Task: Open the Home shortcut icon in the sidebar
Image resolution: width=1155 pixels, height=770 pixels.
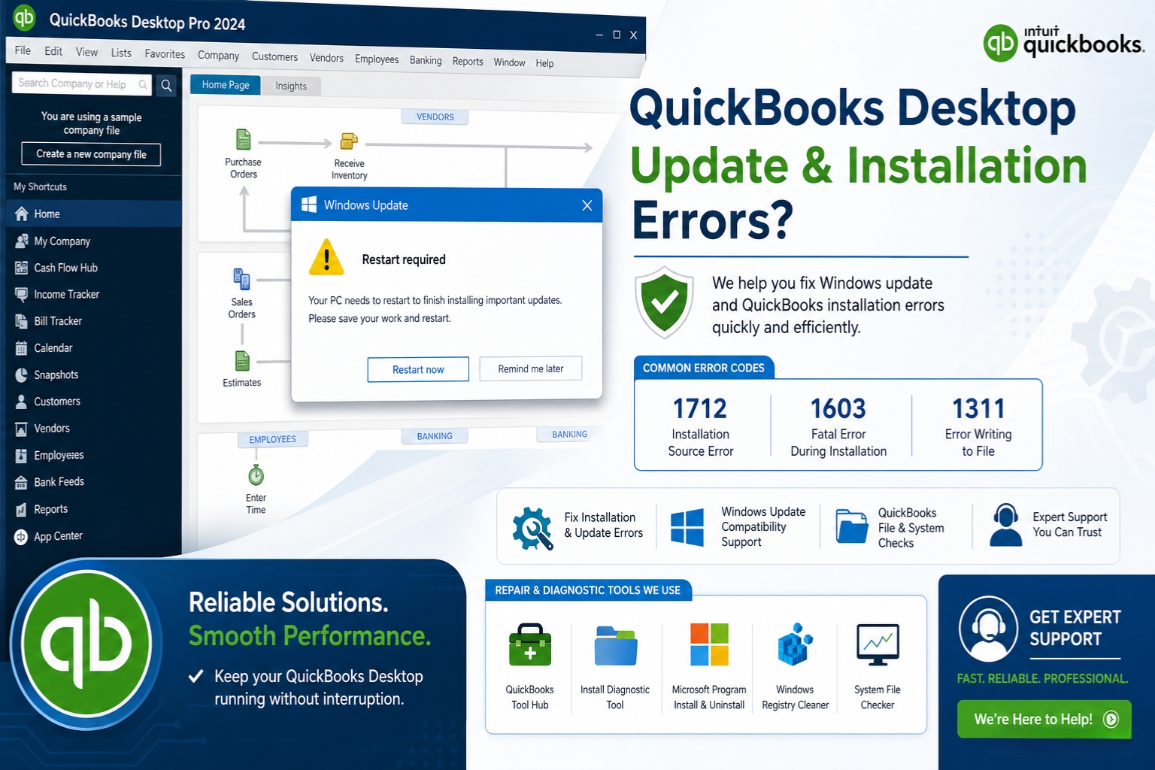Action: (22, 214)
